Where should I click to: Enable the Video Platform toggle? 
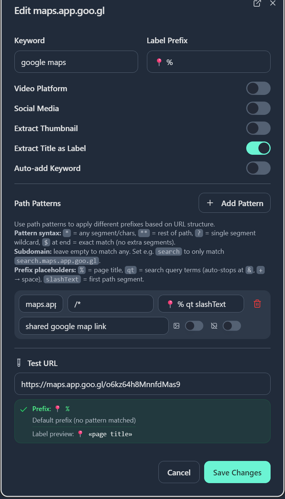tap(258, 89)
